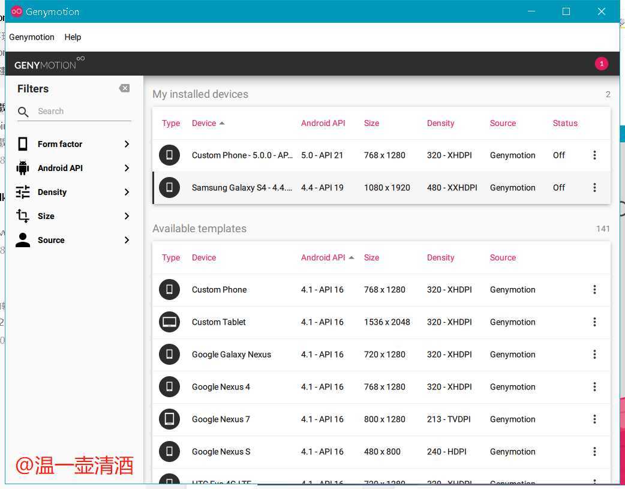Click the search magnifier icon
Image resolution: width=625 pixels, height=489 pixels.
click(23, 112)
